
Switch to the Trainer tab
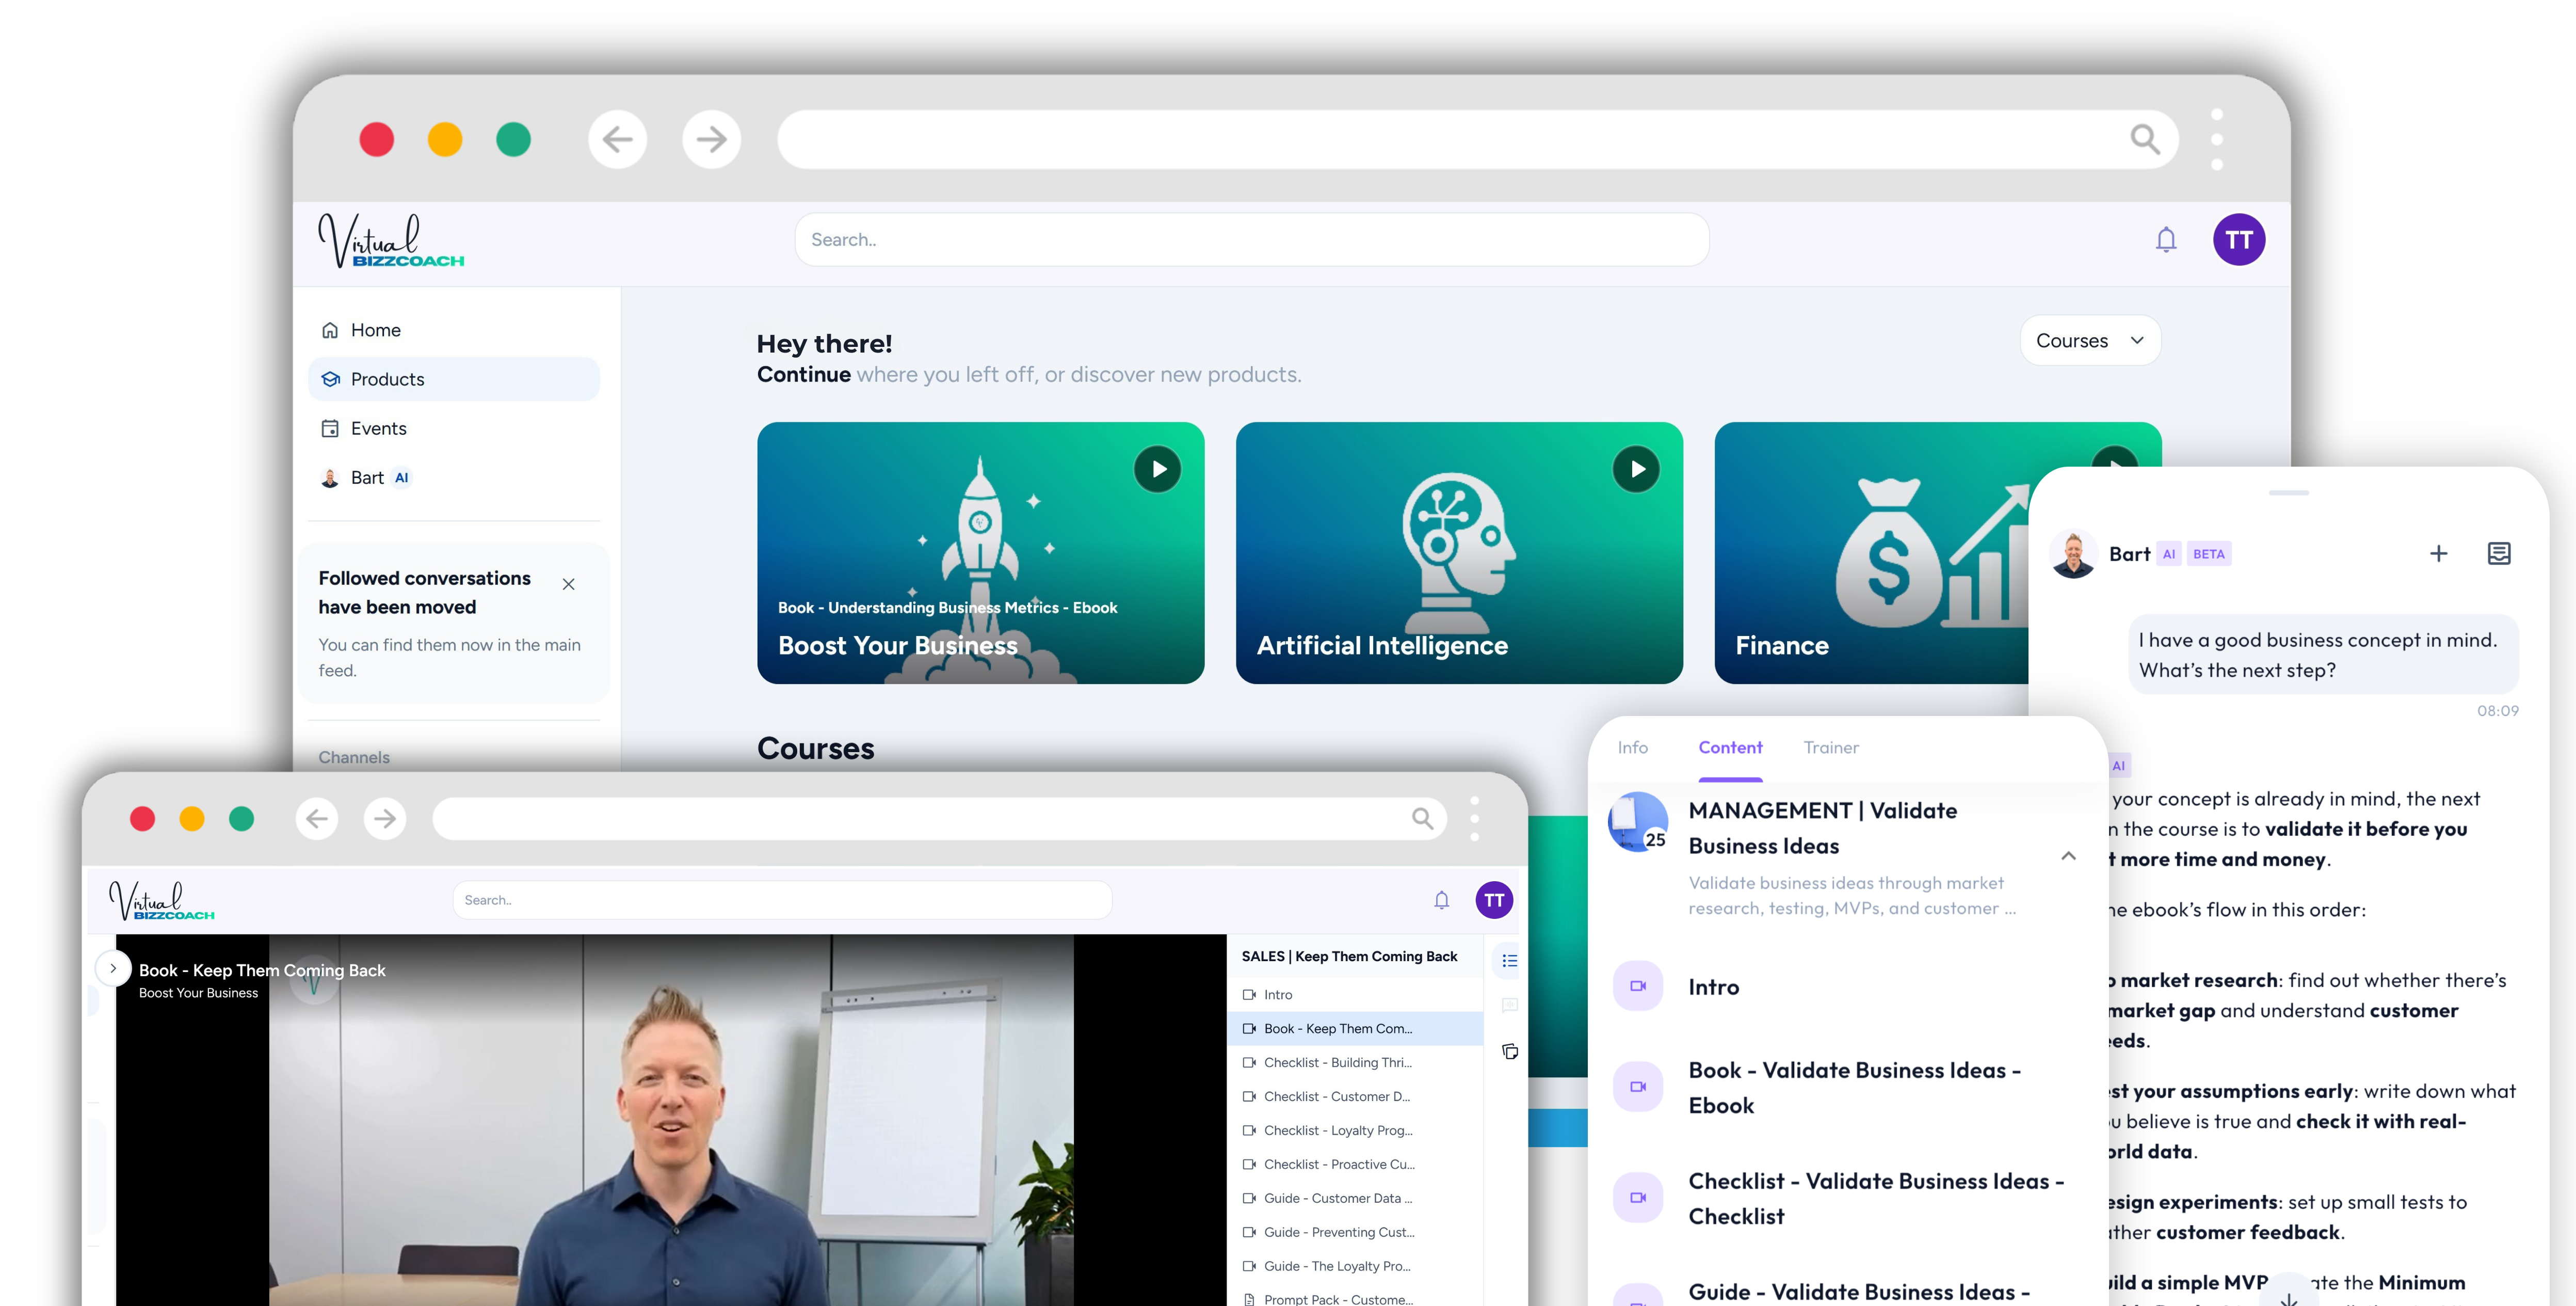click(x=1831, y=748)
